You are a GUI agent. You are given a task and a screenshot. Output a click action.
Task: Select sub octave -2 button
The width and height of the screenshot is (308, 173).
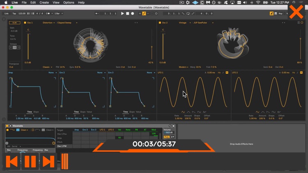[18, 48]
